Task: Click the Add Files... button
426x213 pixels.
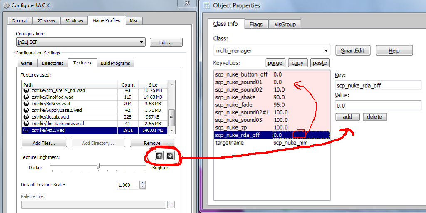Action: tap(44, 143)
